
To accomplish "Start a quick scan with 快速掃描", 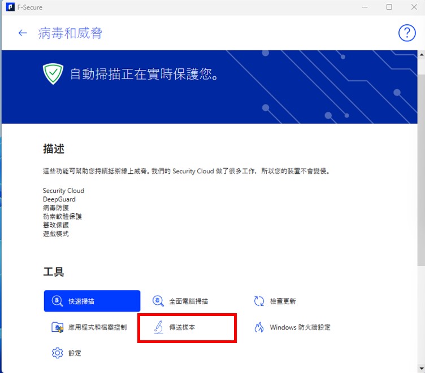I will pos(92,301).
